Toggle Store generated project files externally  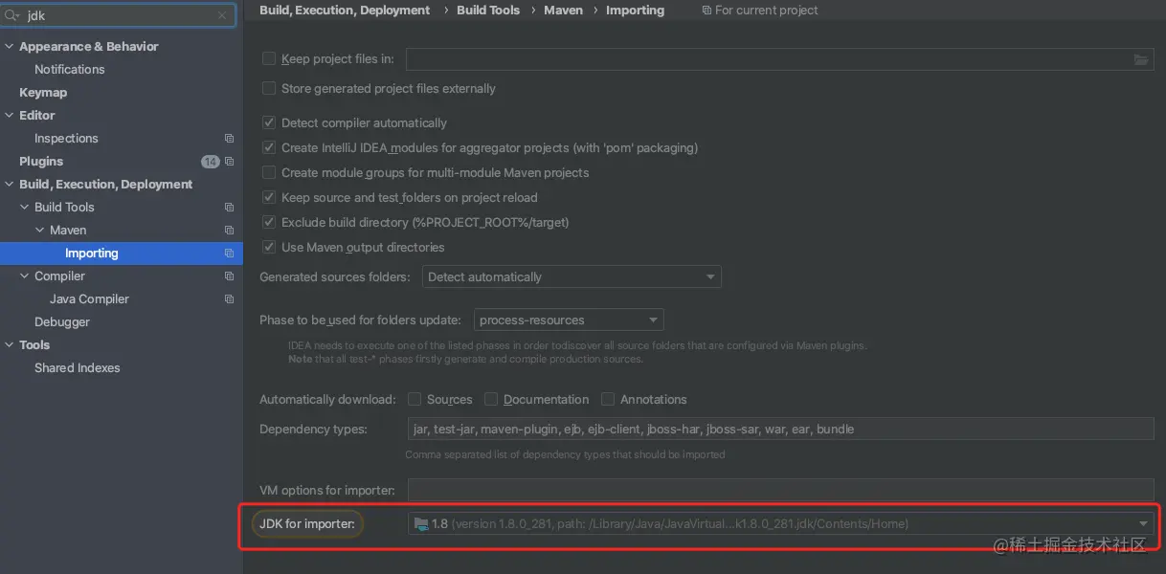click(269, 89)
